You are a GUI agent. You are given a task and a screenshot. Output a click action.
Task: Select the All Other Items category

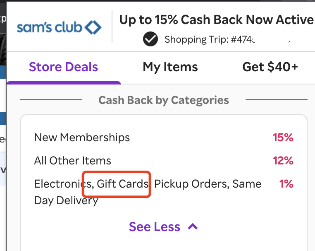pyautogui.click(x=73, y=160)
